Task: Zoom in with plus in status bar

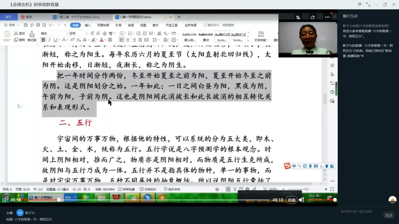Action: tap(326, 189)
